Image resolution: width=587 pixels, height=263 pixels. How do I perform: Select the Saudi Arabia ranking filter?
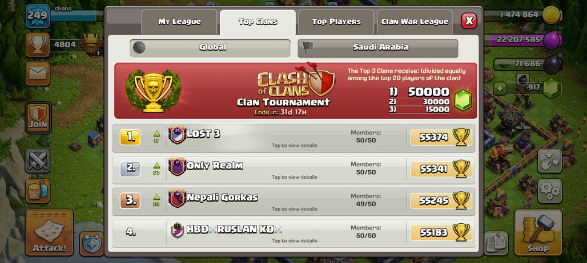point(378,48)
